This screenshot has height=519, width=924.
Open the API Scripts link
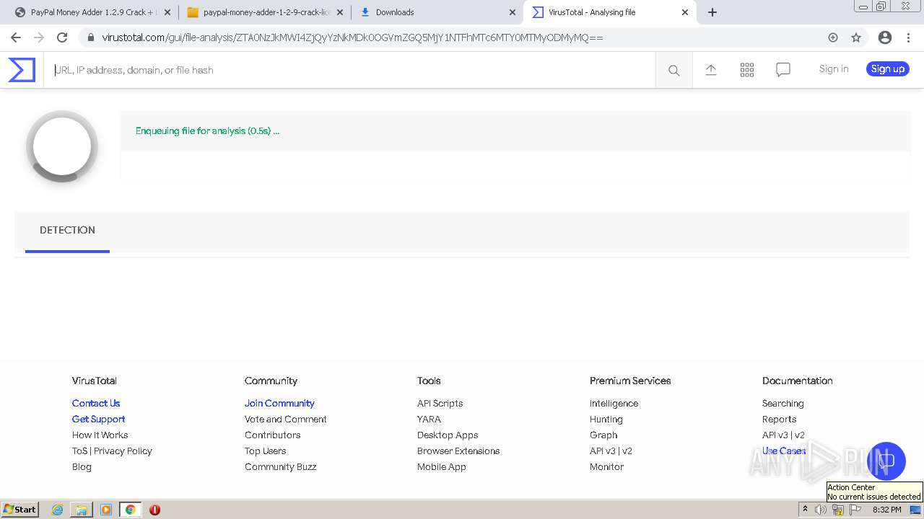pos(440,404)
